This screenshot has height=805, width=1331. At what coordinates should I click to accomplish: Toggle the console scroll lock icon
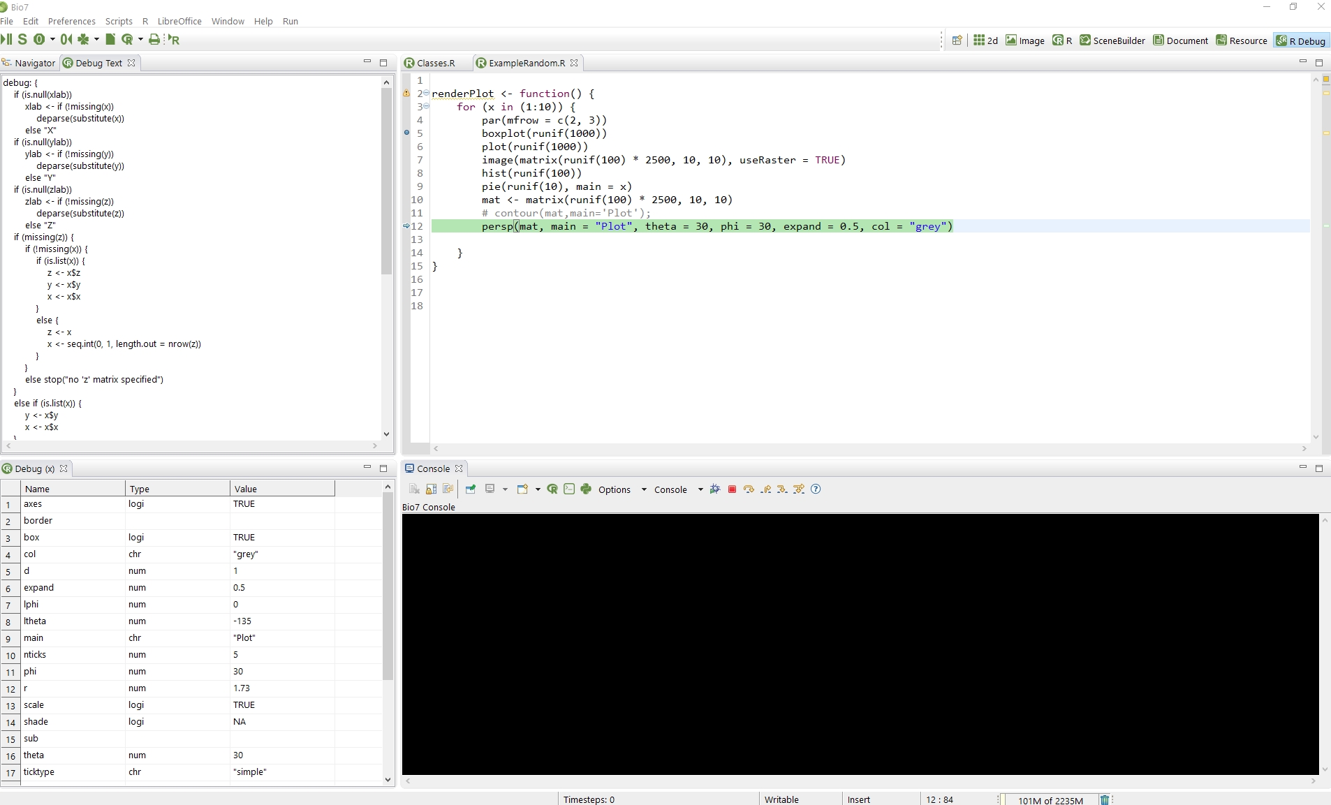click(431, 489)
